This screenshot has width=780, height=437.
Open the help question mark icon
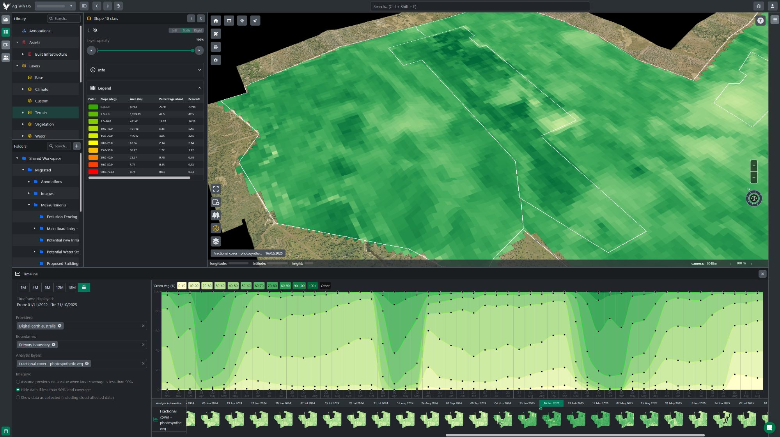coord(760,21)
